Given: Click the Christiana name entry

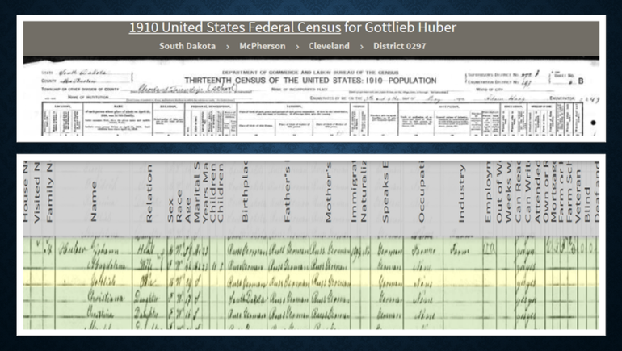Looking at the screenshot, I should [x=106, y=298].
